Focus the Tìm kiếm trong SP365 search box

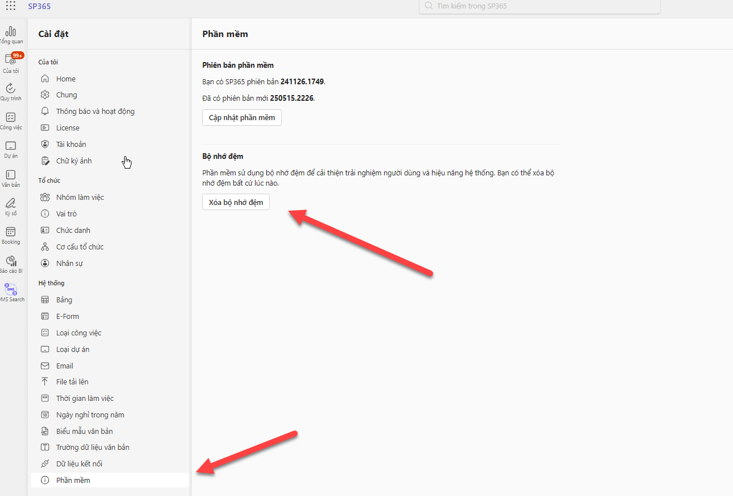(540, 6)
